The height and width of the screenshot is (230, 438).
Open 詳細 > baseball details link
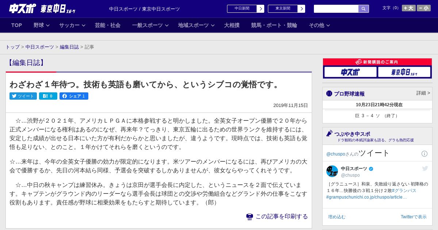pyautogui.click(x=423, y=93)
